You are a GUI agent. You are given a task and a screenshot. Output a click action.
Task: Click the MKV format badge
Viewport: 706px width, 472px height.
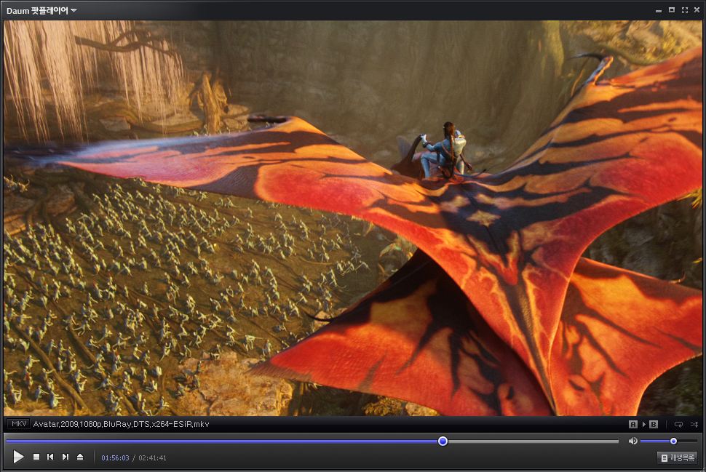tap(18, 424)
